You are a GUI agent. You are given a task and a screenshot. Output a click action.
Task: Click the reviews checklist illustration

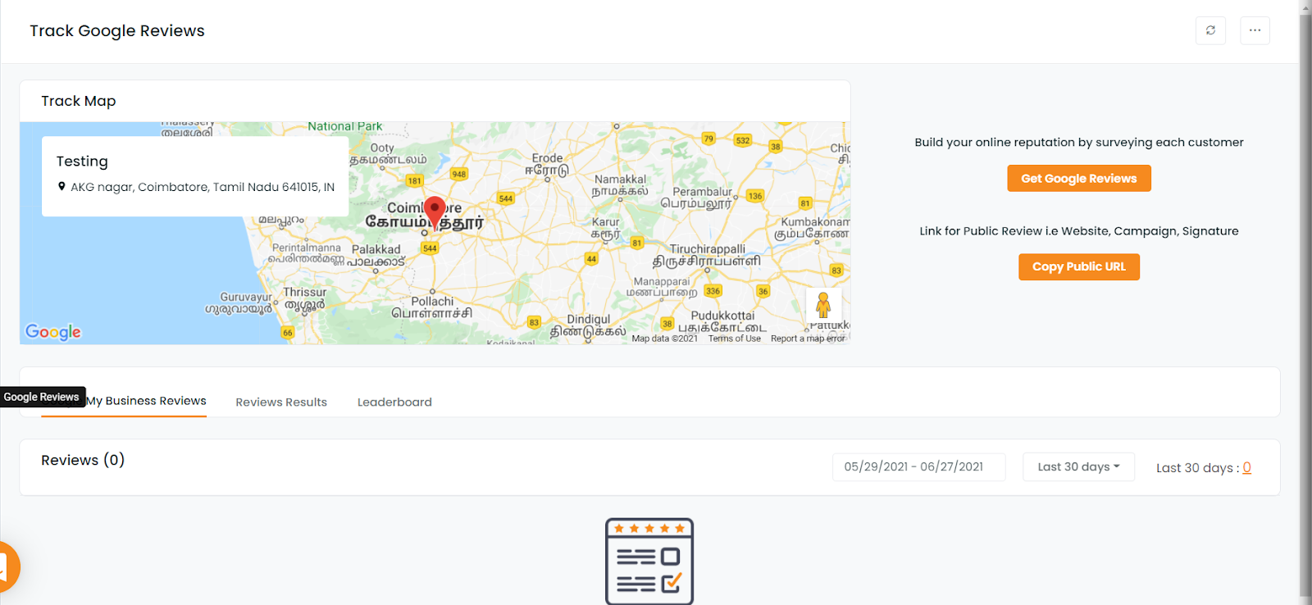pyautogui.click(x=649, y=562)
